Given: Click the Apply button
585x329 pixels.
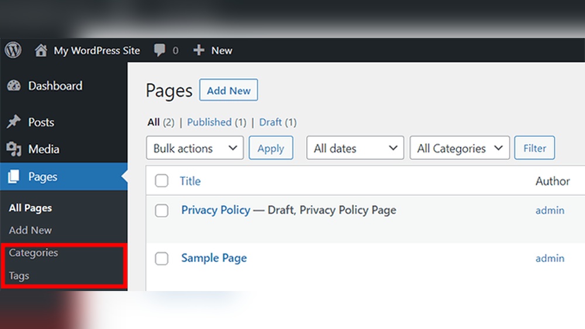Looking at the screenshot, I should (x=271, y=148).
